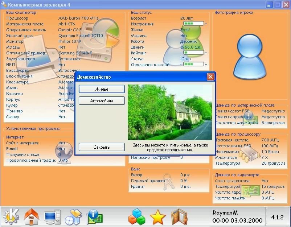The height and width of the screenshot is (227, 291).
Task: Minimize the Компьютерная эволюция 4 window
Action: [269, 4]
